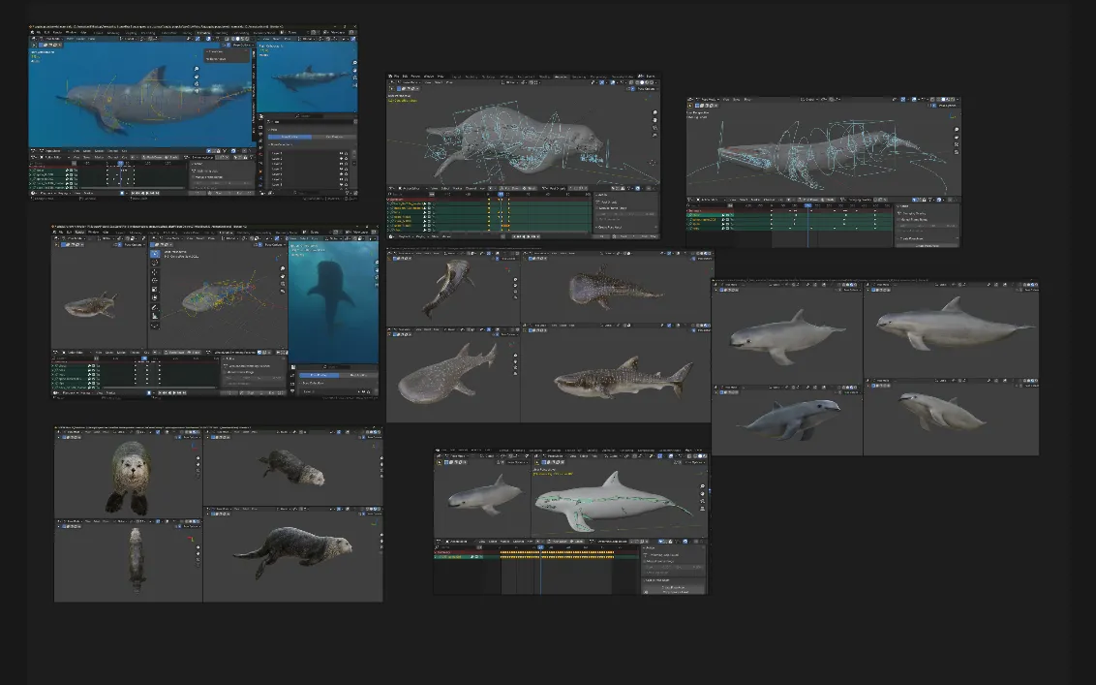Switch to Animation workspace tab in blue dolphin window
The width and height of the screenshot is (1096, 685).
(204, 32)
